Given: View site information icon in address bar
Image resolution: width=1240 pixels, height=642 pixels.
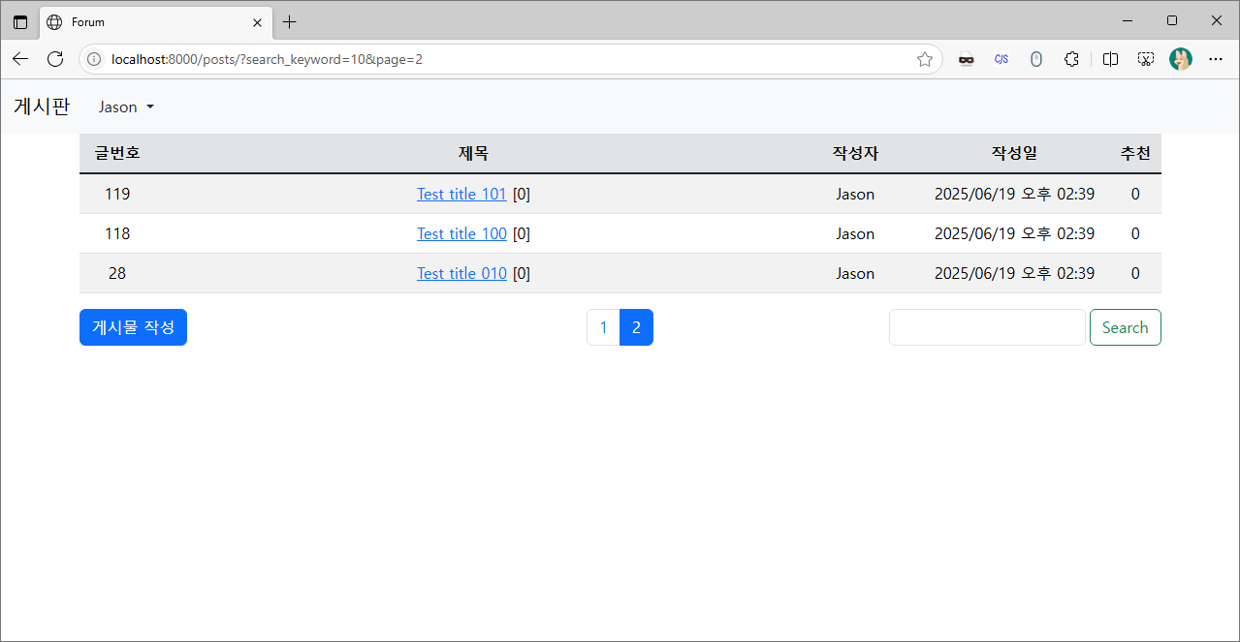Looking at the screenshot, I should [94, 59].
